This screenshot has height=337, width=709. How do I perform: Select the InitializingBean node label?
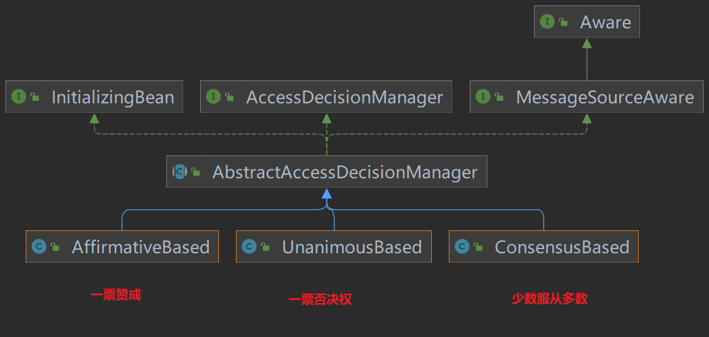tap(113, 97)
